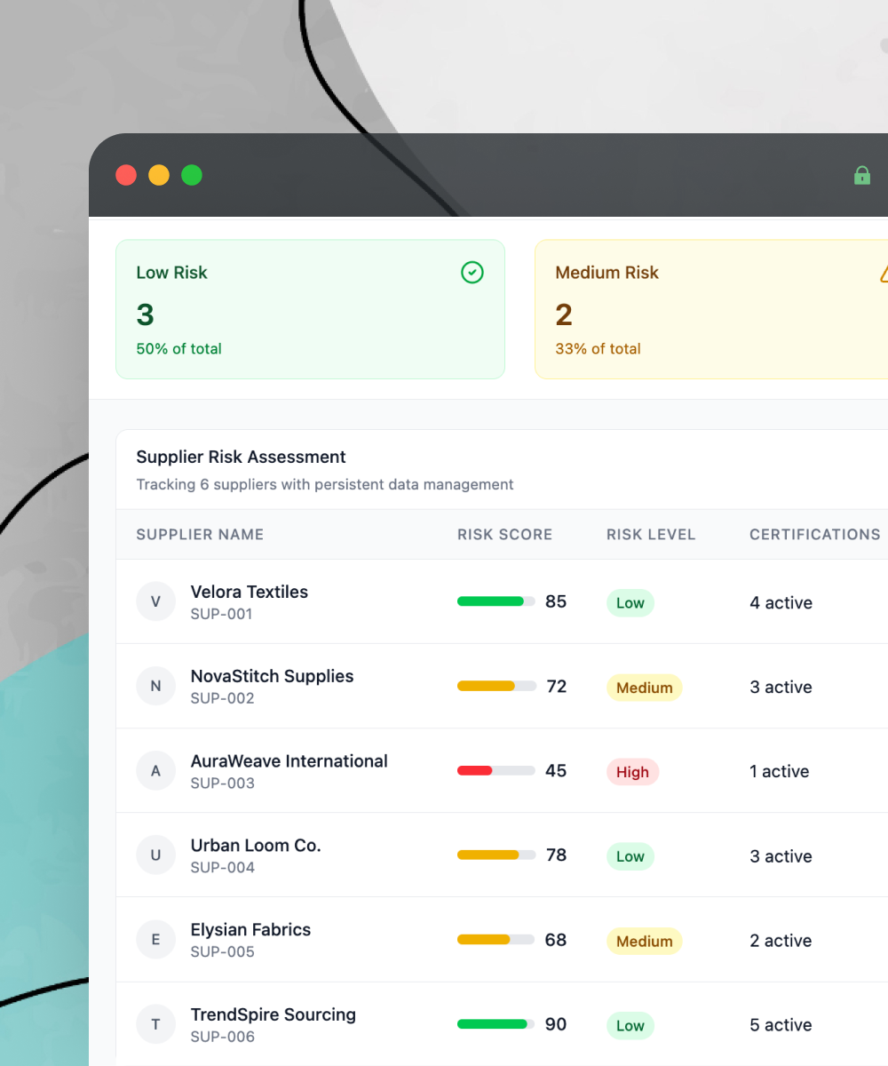Viewport: 888px width, 1066px height.
Task: Open the Medium Risk summary card
Action: 711,309
